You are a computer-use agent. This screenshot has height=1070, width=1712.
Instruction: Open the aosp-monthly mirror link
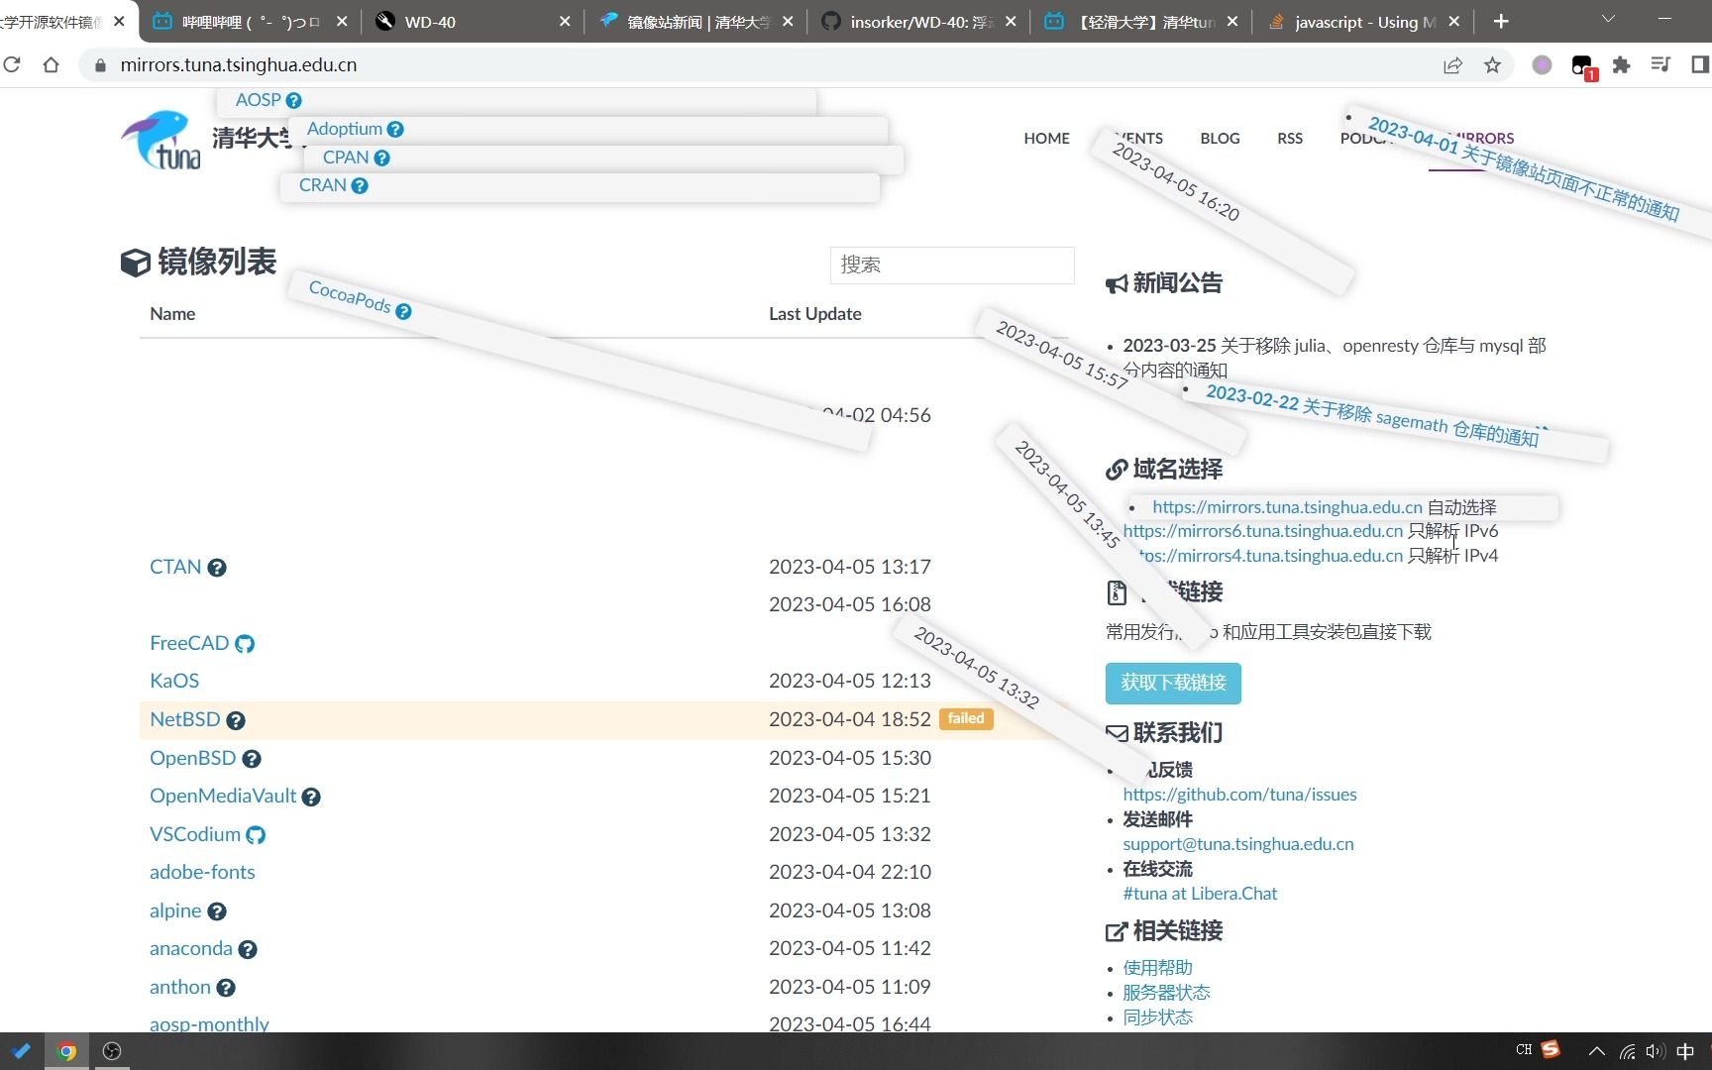[209, 1023]
